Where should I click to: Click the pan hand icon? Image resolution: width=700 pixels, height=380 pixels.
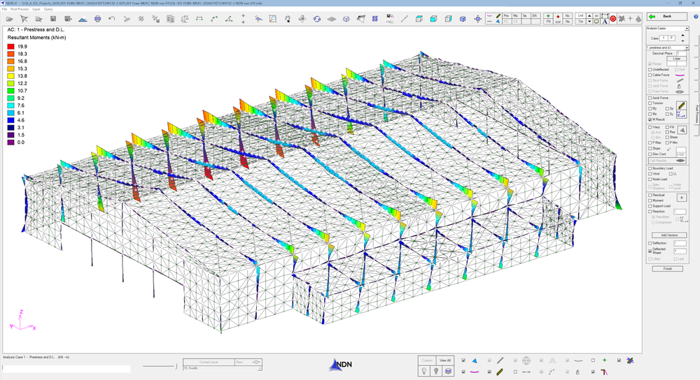(x=288, y=19)
